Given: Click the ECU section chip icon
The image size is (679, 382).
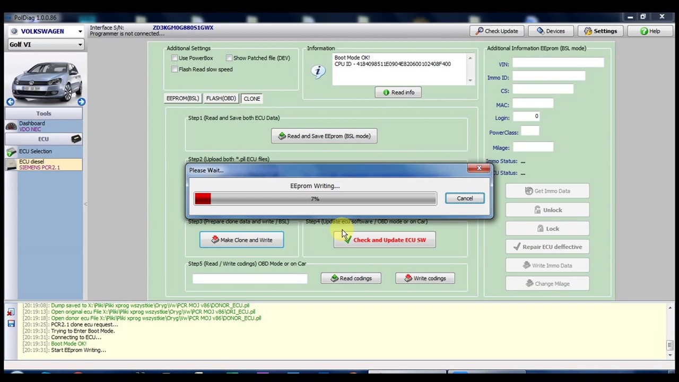Looking at the screenshot, I should tap(76, 139).
